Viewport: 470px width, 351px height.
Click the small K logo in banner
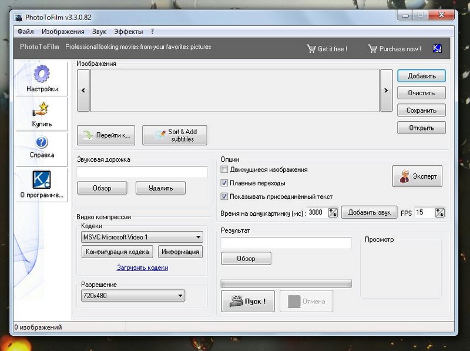coord(437,48)
